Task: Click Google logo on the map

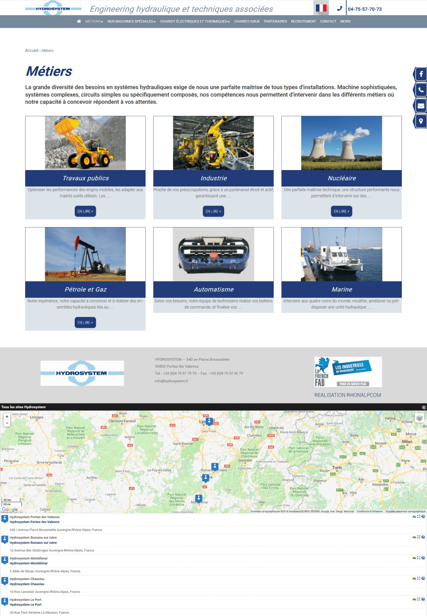Action: pos(10,510)
